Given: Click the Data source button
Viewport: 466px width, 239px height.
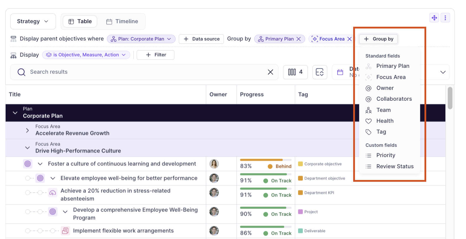Looking at the screenshot, I should (202, 39).
